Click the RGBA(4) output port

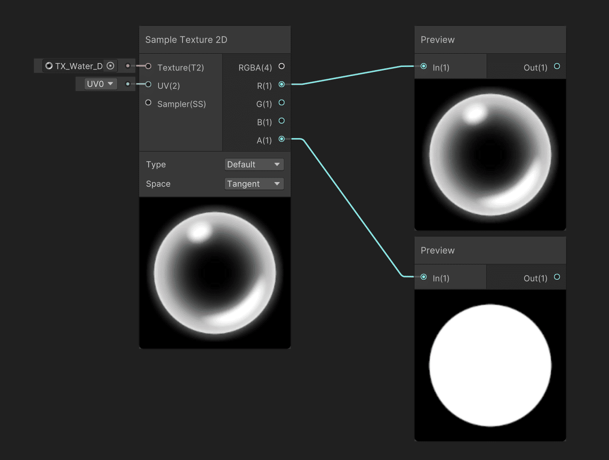[282, 66]
